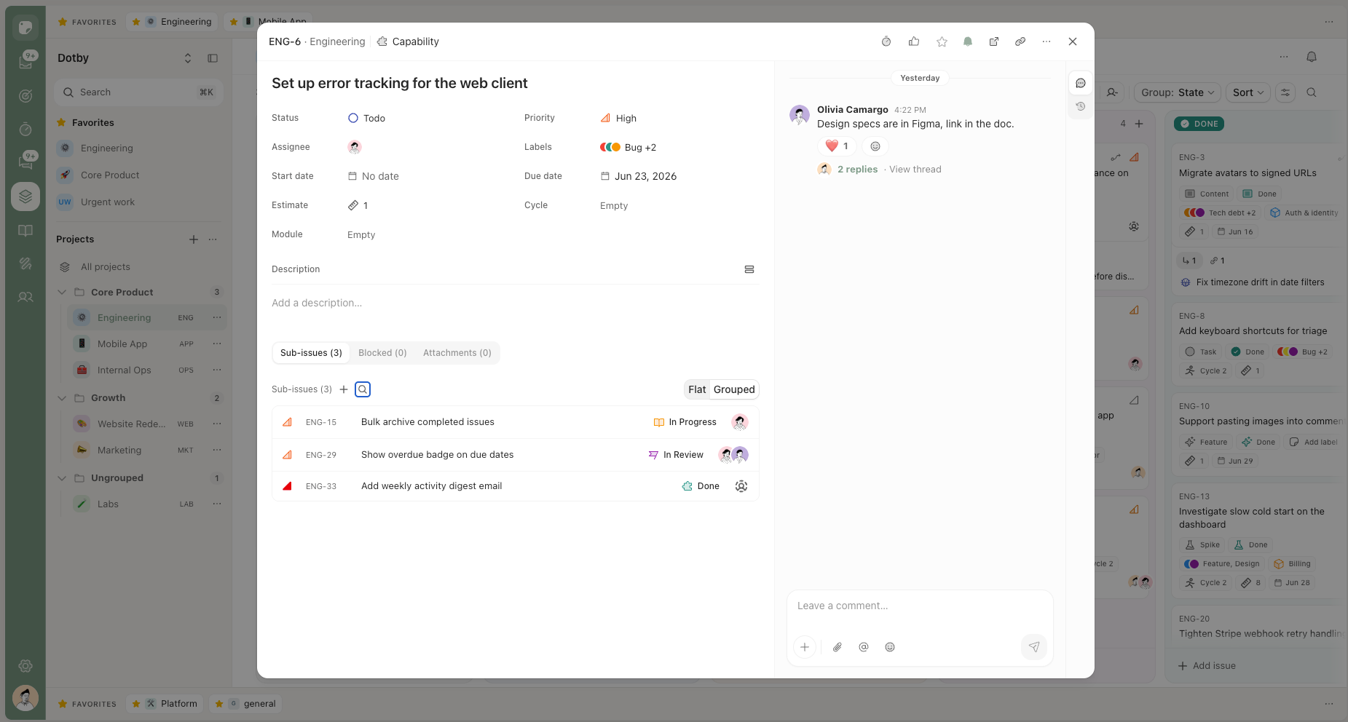Click Engineering breadcrumb in issue header
Screen dimensions: 1348x722
[x=337, y=41]
